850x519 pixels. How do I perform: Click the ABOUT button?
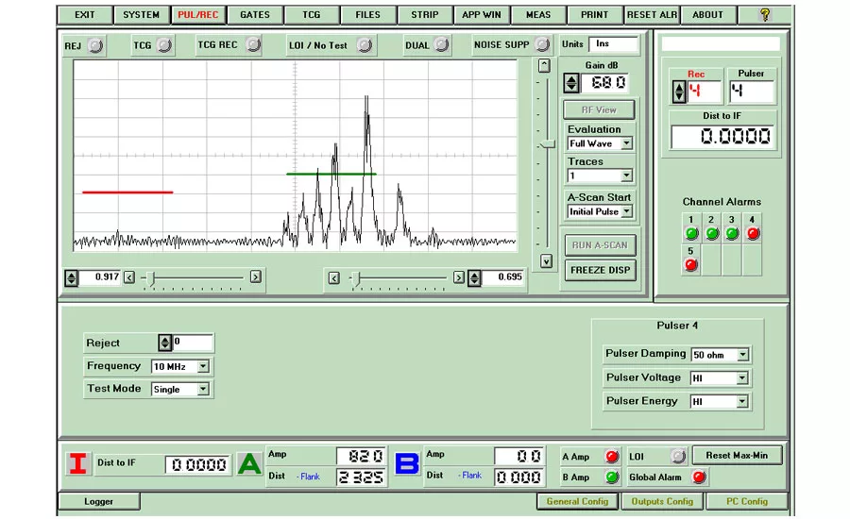[x=708, y=15]
